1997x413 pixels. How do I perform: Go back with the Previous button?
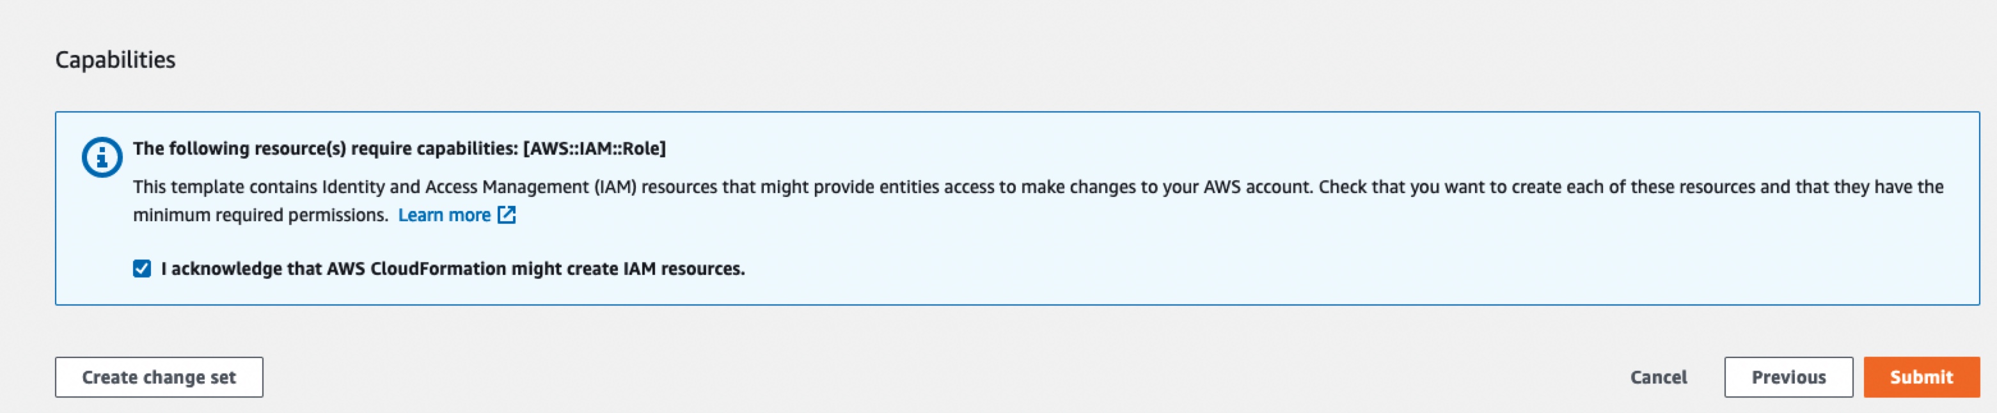coord(1788,377)
